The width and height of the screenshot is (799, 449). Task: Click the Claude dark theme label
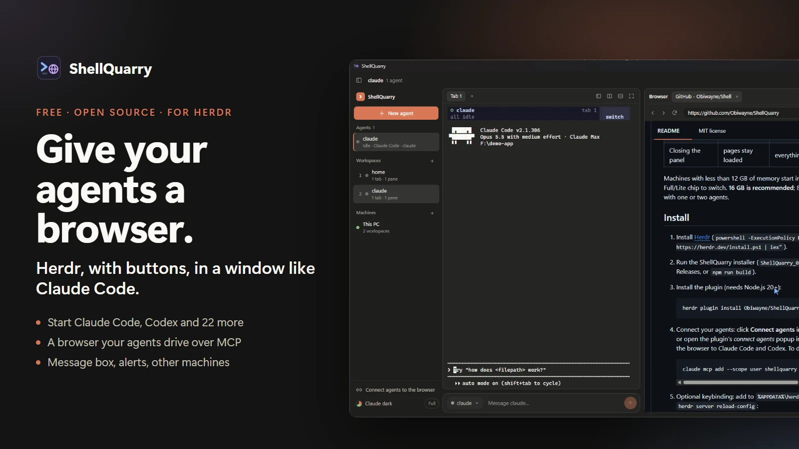point(379,404)
